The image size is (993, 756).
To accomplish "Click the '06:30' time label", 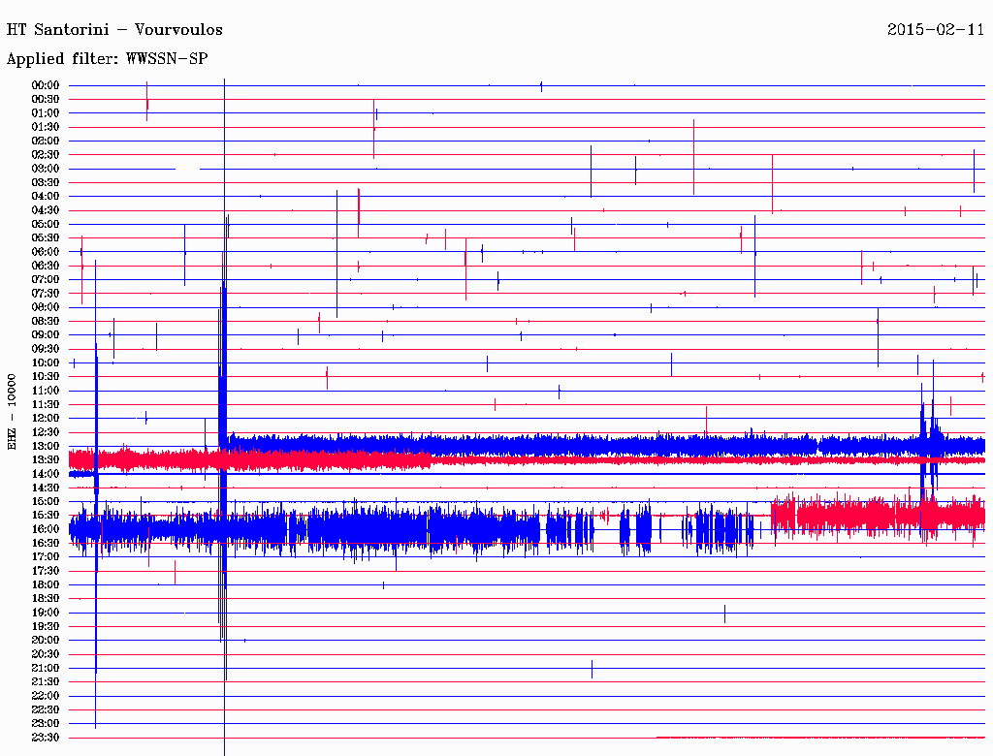I will click(46, 266).
